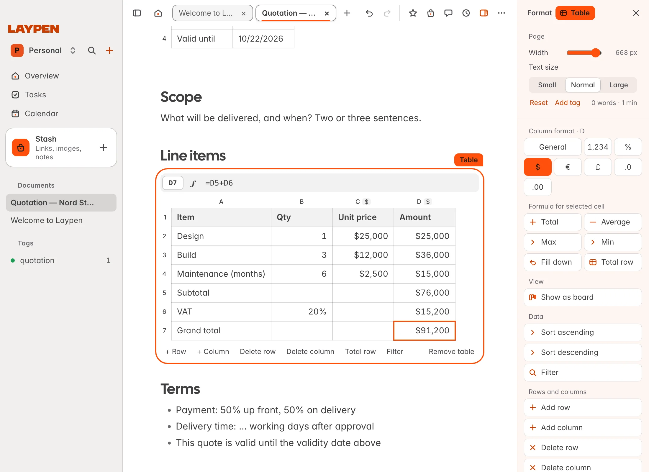Expand Sort descending option

tap(583, 352)
